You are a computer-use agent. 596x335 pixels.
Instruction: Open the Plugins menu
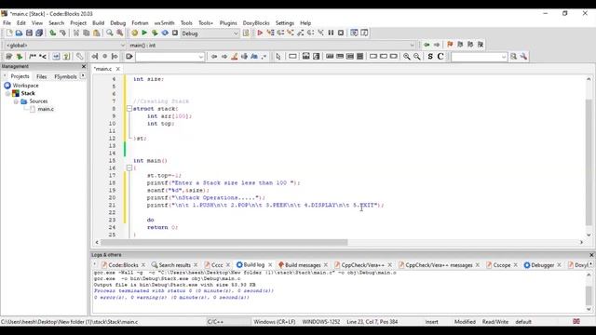[x=228, y=22]
